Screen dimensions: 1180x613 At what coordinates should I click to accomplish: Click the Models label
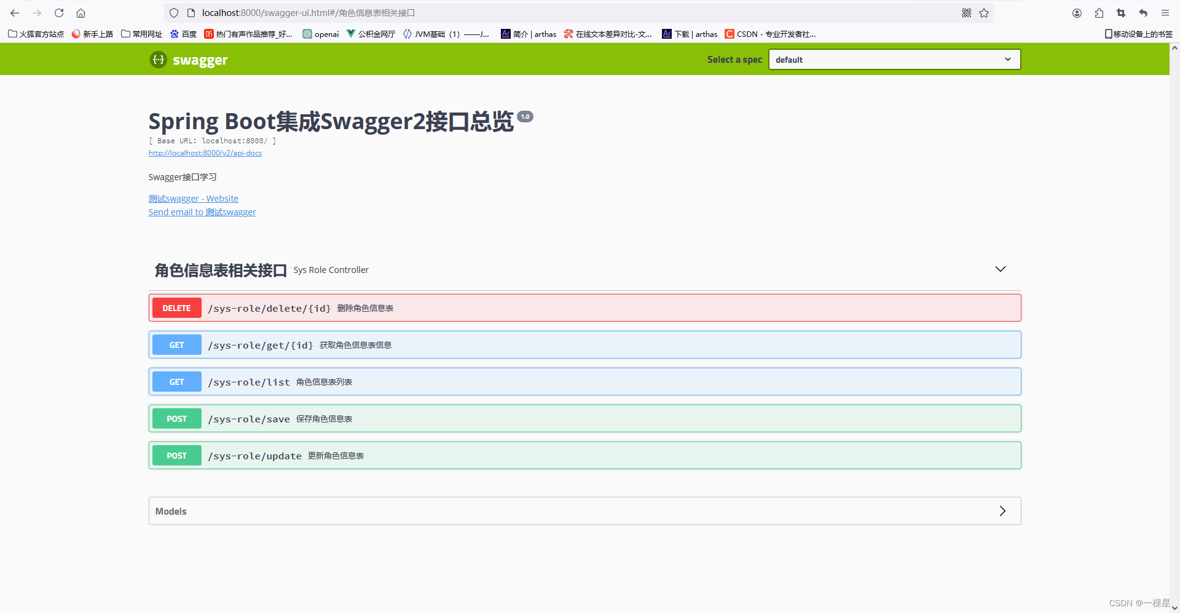[x=171, y=512]
